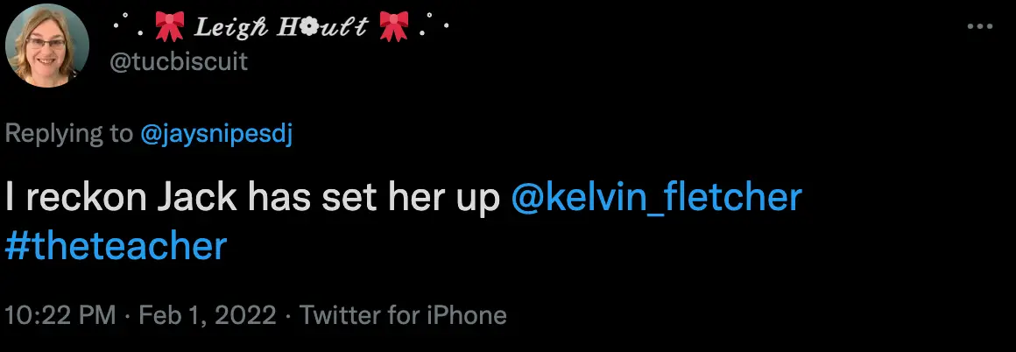Click the Twitter for iPhone source label
Image resolution: width=1016 pixels, height=352 pixels.
tap(403, 316)
